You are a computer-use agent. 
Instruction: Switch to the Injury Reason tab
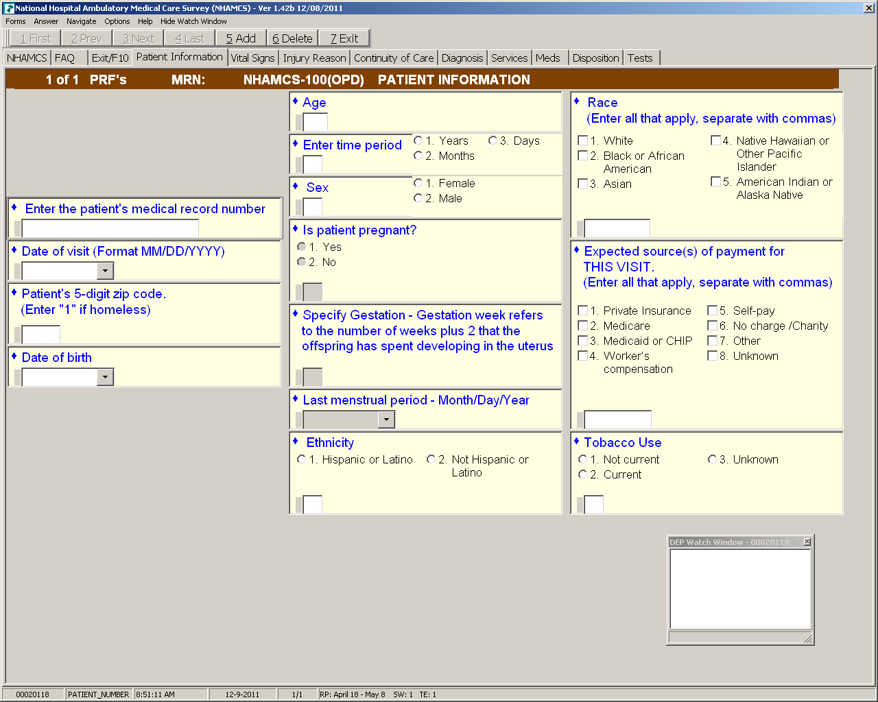(x=314, y=58)
